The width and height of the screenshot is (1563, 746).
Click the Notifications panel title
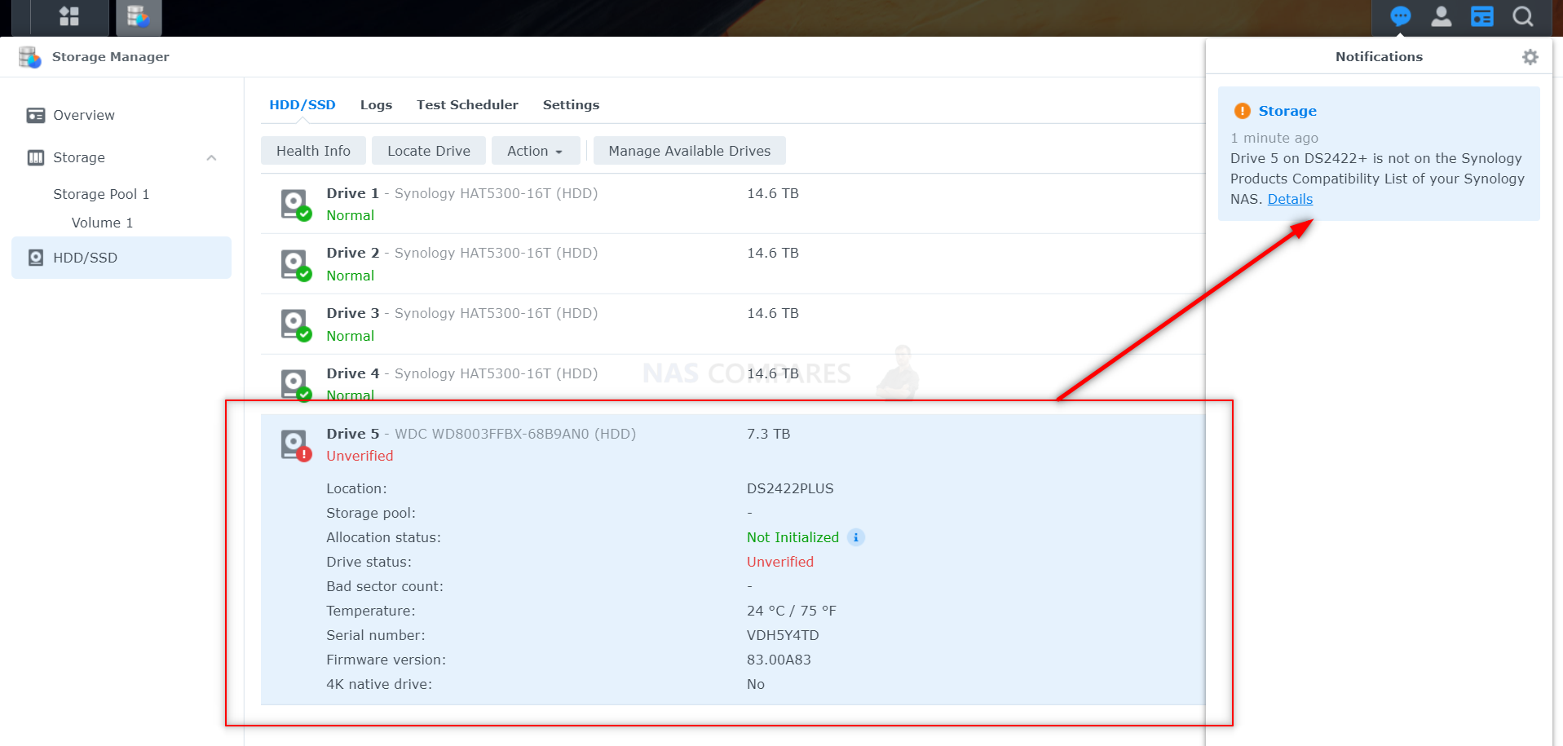coord(1379,57)
